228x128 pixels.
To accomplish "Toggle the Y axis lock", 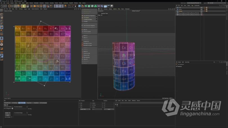I will tap(59, 6).
